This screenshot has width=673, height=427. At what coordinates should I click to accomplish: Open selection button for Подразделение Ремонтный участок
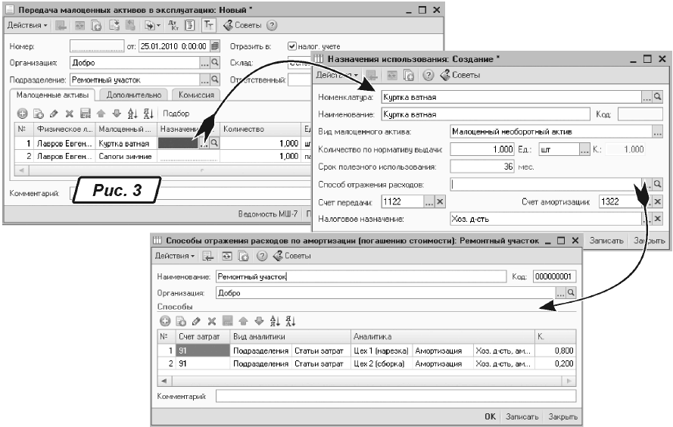[x=204, y=79]
